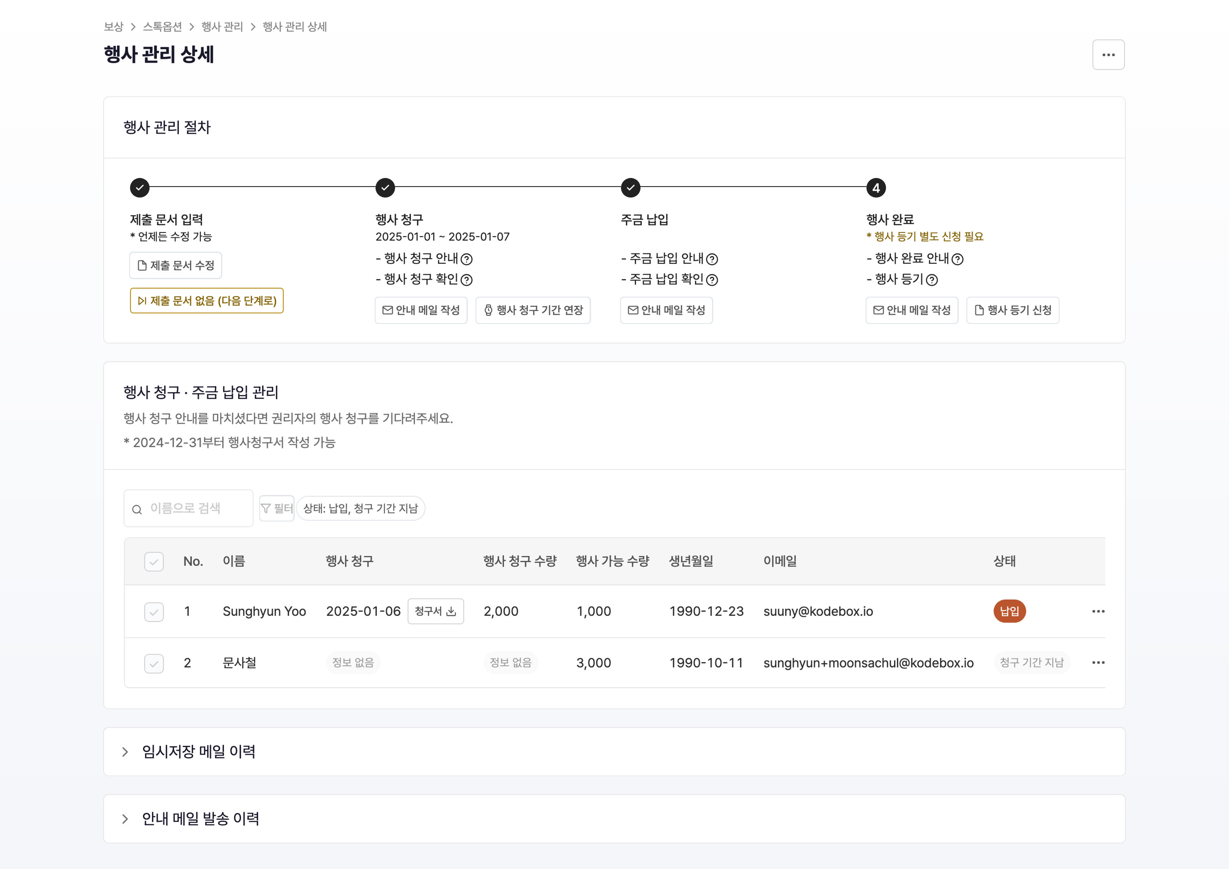Go to 스톡옵션 in breadcrumb

click(162, 27)
